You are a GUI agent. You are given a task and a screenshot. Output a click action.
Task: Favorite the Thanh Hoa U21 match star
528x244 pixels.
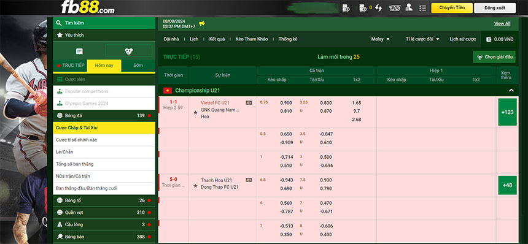(195, 186)
